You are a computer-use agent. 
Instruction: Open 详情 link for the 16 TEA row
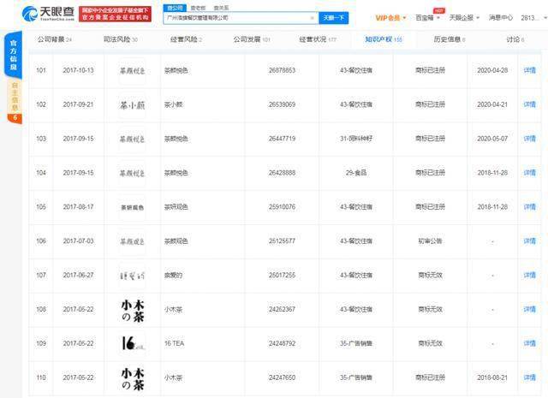point(530,343)
